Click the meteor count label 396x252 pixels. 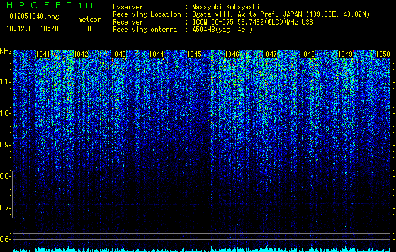(89, 20)
